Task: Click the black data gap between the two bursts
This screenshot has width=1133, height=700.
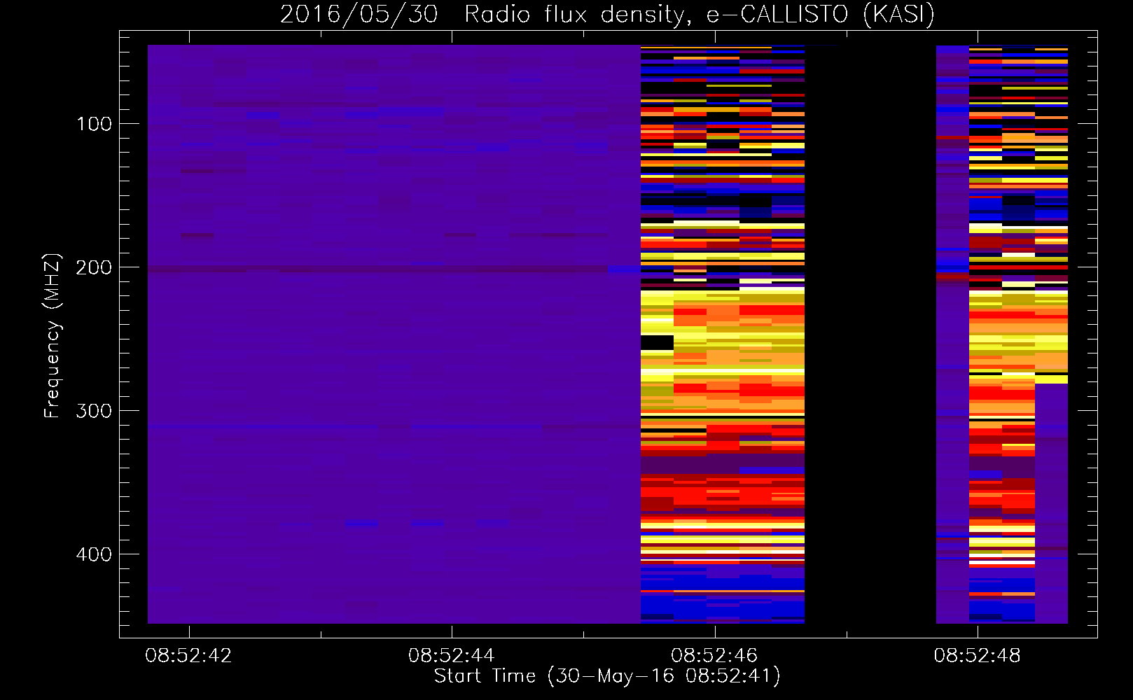Action: [870, 335]
